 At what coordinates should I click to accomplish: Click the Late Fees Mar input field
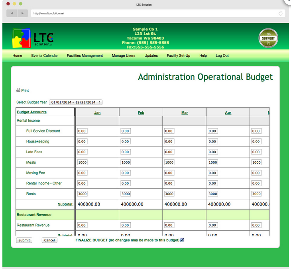[169, 152]
